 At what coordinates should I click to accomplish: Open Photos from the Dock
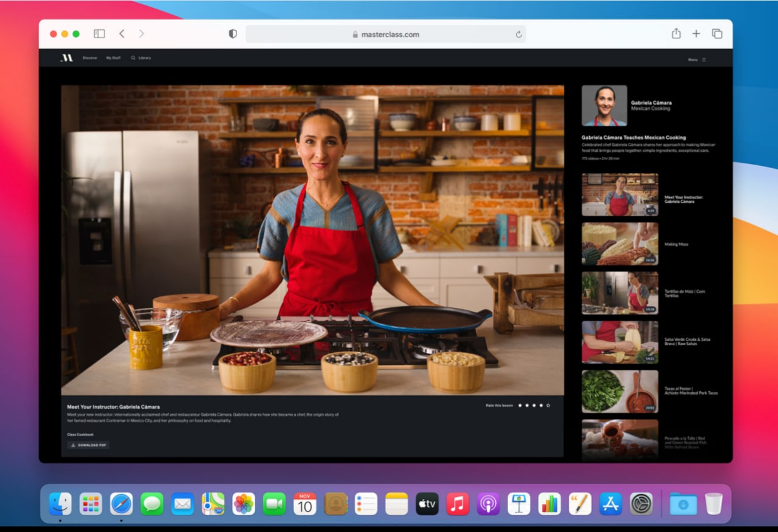(x=244, y=503)
